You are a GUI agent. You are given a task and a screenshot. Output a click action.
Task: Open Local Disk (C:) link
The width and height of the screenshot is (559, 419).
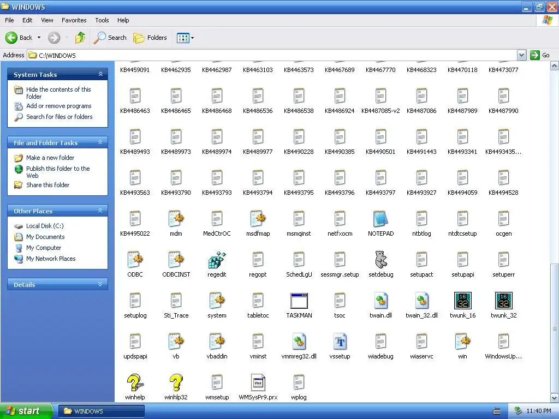pos(45,226)
